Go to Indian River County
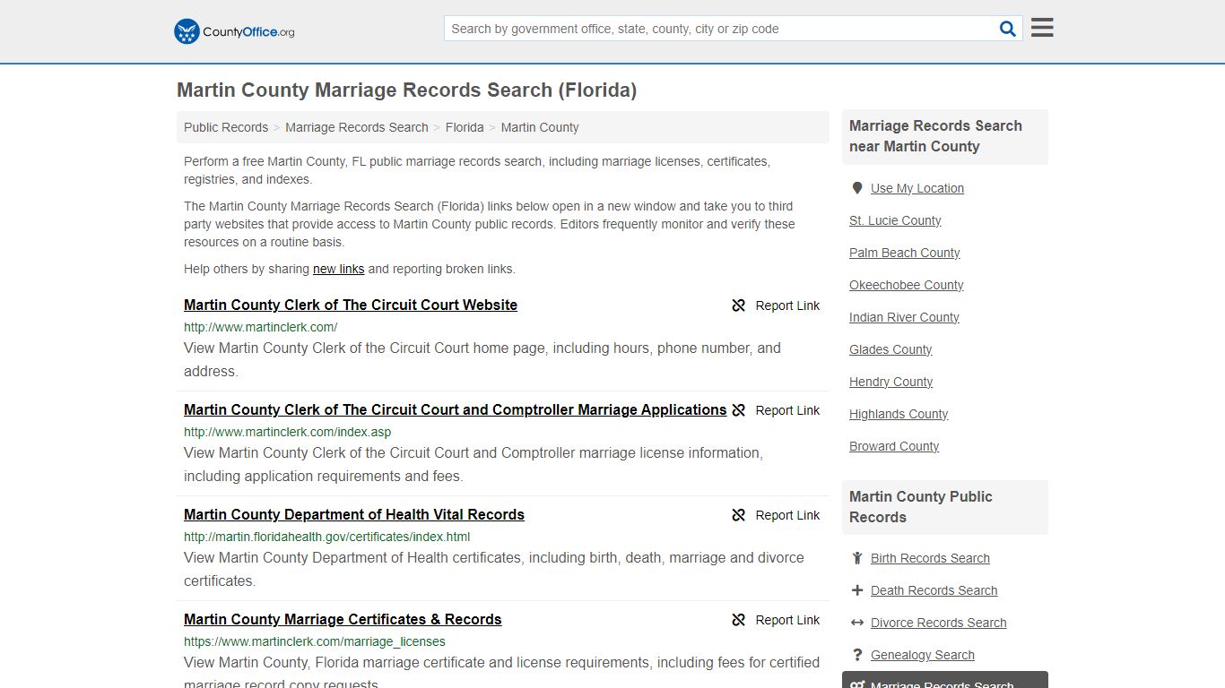Image resolution: width=1225 pixels, height=688 pixels. coord(904,317)
